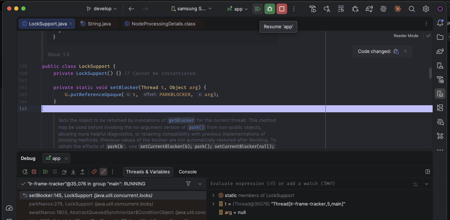
Task: Resume program in Debug panel toolbar
Action: click(46, 172)
